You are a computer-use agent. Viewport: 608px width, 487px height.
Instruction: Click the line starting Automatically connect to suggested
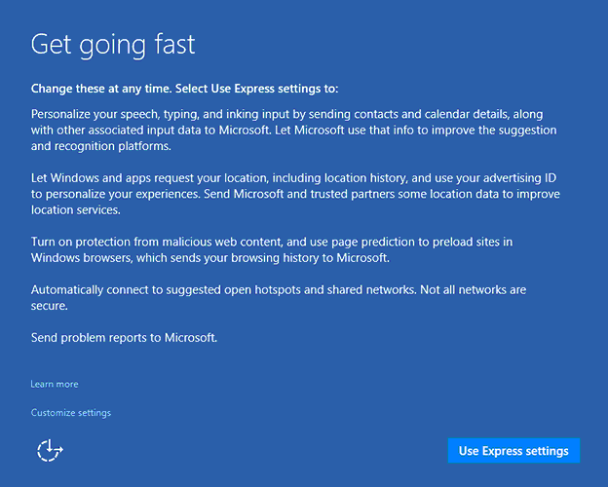279,290
